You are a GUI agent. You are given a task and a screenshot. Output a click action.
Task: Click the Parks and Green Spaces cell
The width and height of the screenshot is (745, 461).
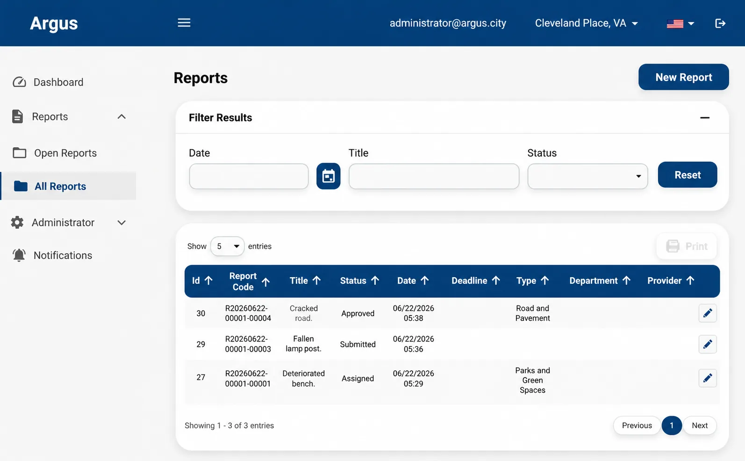[532, 380]
